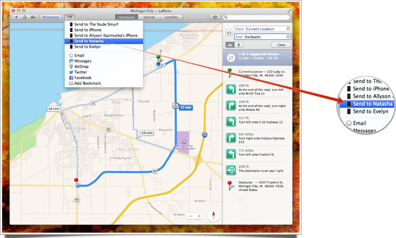Select the 249 ft turn right Moore Rd step
This screenshot has width=396, height=238.
257,105
